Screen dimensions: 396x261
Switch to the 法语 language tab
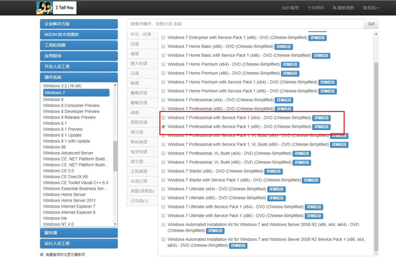click(142, 44)
